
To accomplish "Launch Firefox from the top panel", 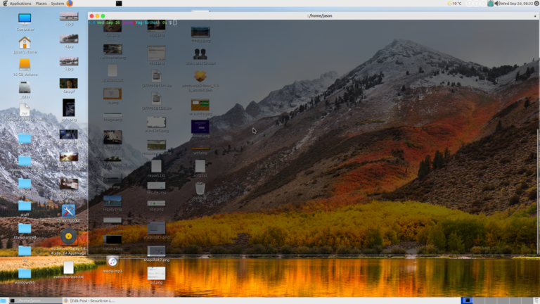I will (70, 4).
